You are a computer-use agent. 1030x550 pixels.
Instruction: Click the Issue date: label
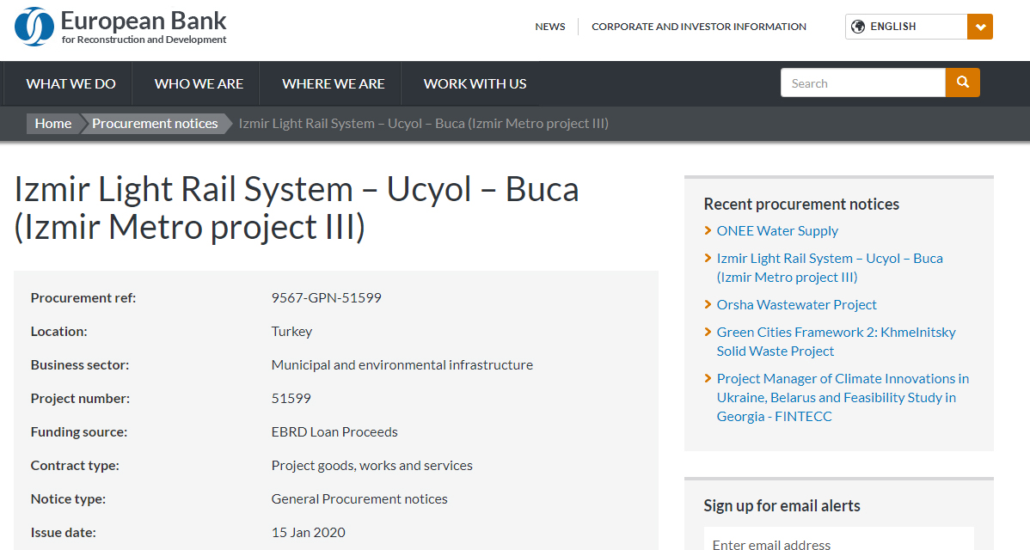(x=63, y=532)
